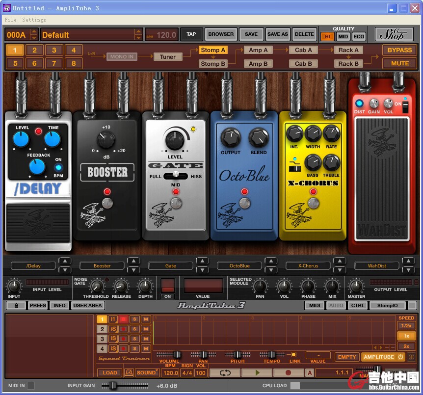This screenshot has height=395, width=423.
Task: Step up the 000A preset number
Action: (34, 32)
